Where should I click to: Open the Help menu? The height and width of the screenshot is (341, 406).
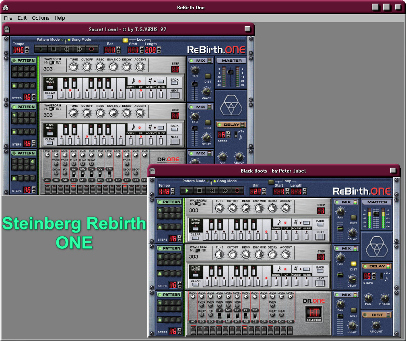60,18
